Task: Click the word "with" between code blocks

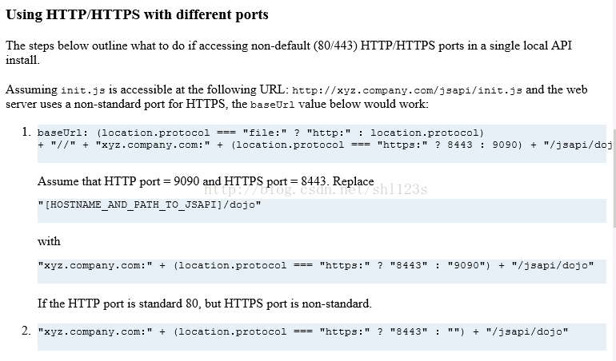Action: [49, 241]
